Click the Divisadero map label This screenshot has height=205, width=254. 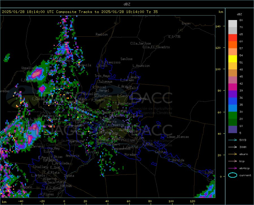[x=138, y=98]
